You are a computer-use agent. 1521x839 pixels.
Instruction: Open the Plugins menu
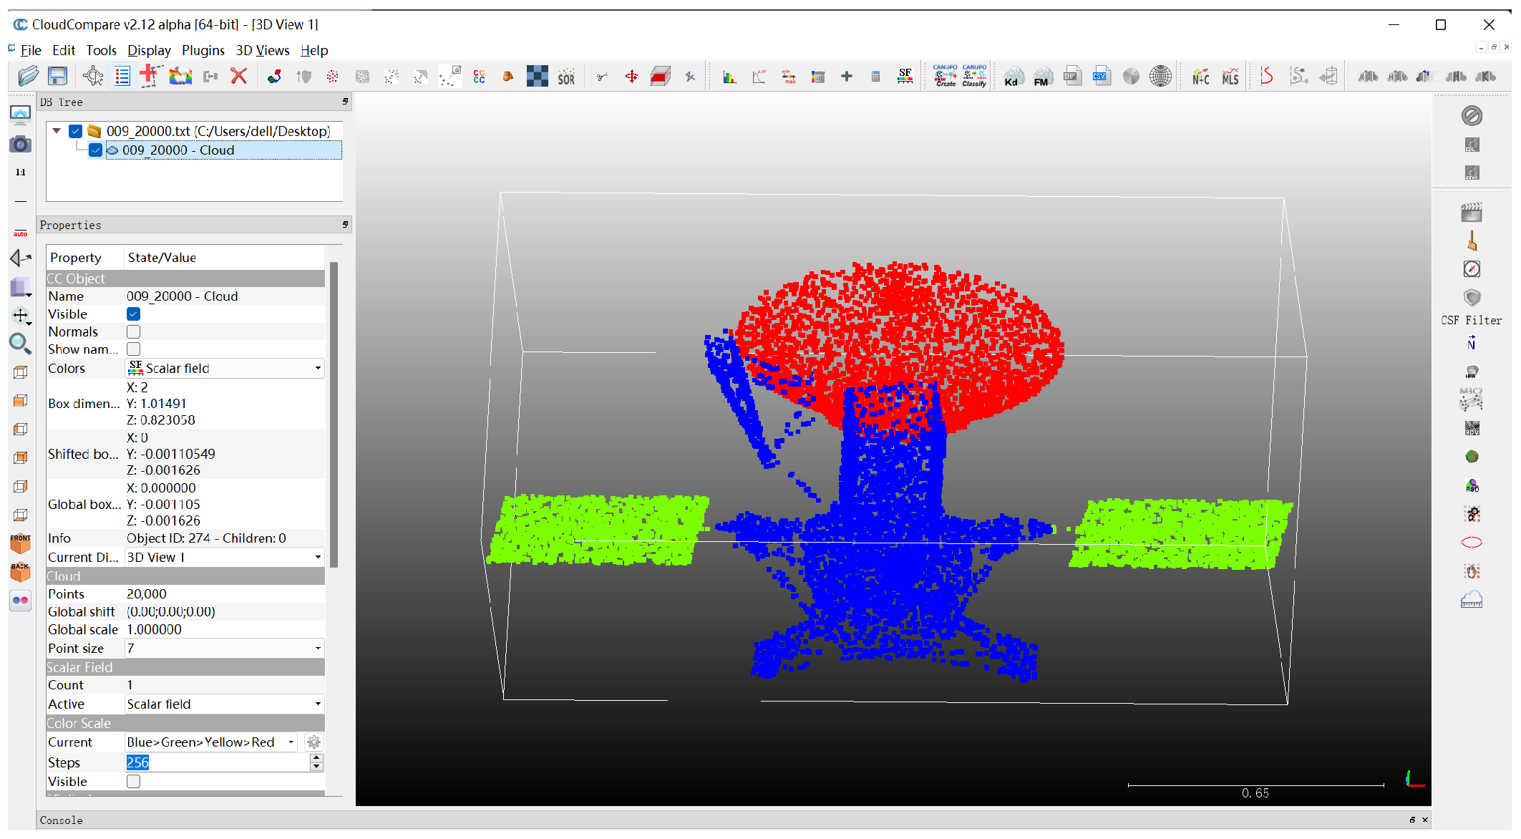(203, 51)
